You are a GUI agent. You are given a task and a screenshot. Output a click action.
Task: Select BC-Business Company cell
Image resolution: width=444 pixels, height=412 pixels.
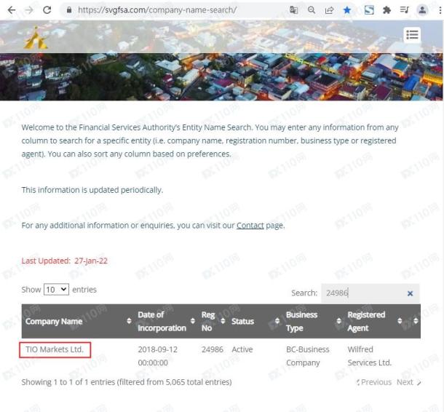[307, 356]
